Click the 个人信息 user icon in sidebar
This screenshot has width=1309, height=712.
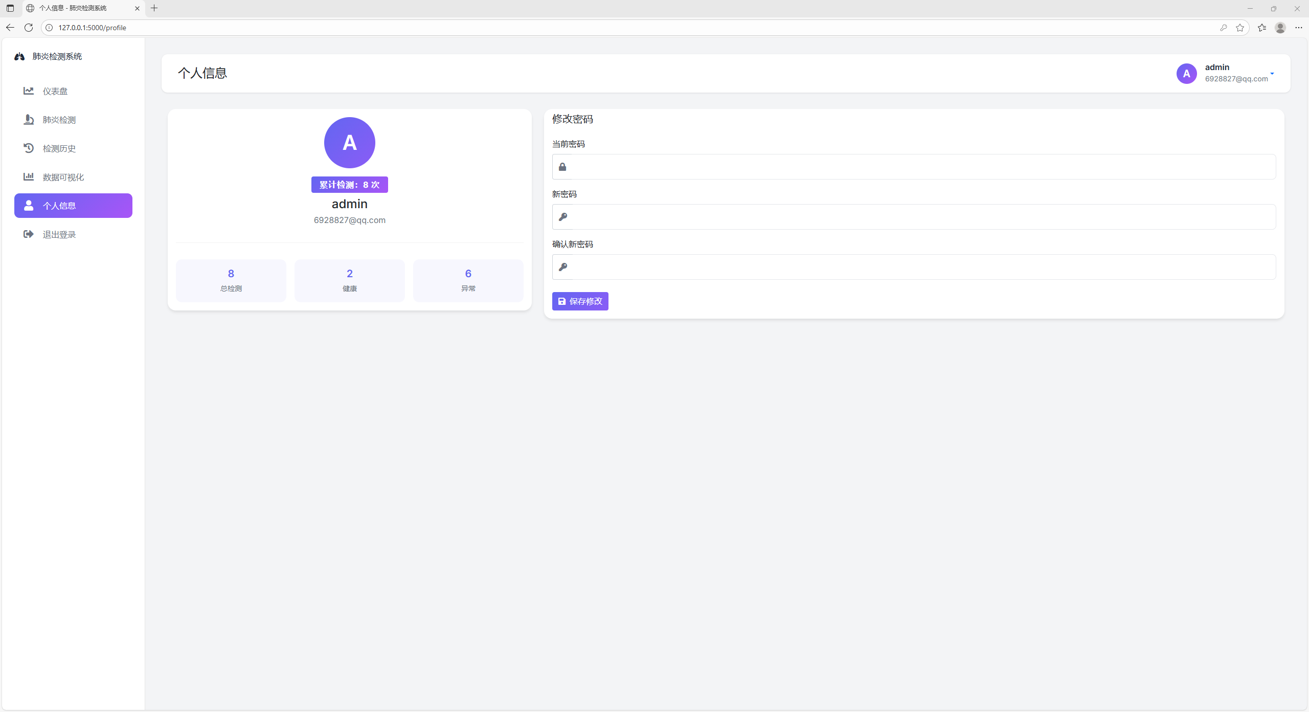[x=29, y=206]
